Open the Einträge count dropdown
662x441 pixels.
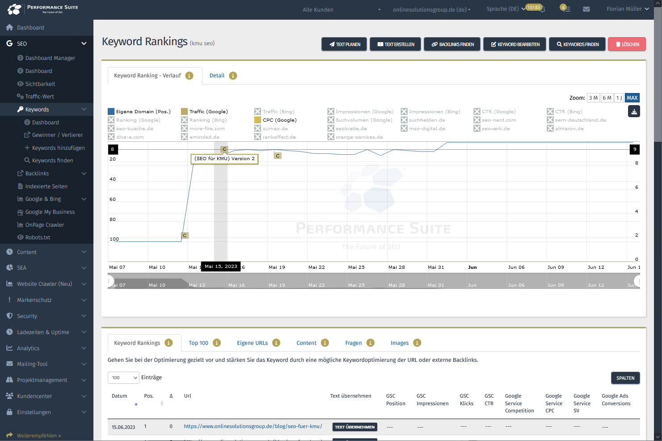(x=123, y=378)
